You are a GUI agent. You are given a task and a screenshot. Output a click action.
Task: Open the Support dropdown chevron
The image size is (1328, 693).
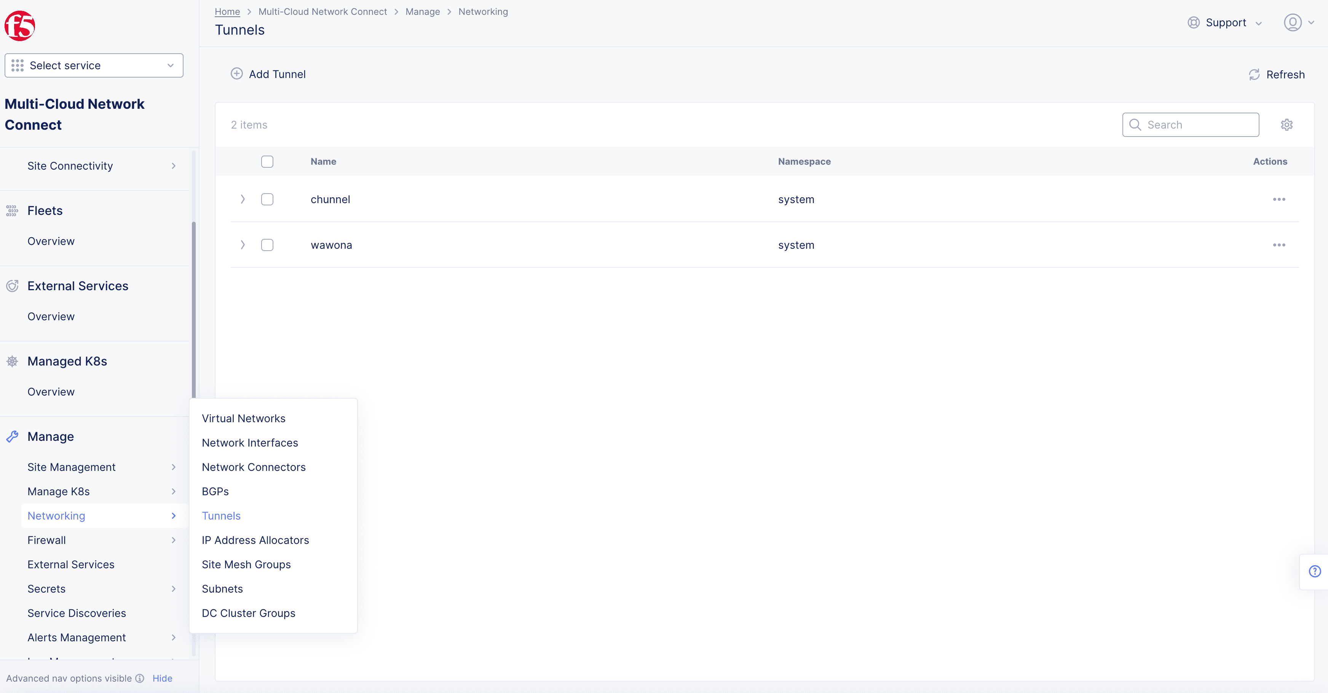(x=1258, y=24)
